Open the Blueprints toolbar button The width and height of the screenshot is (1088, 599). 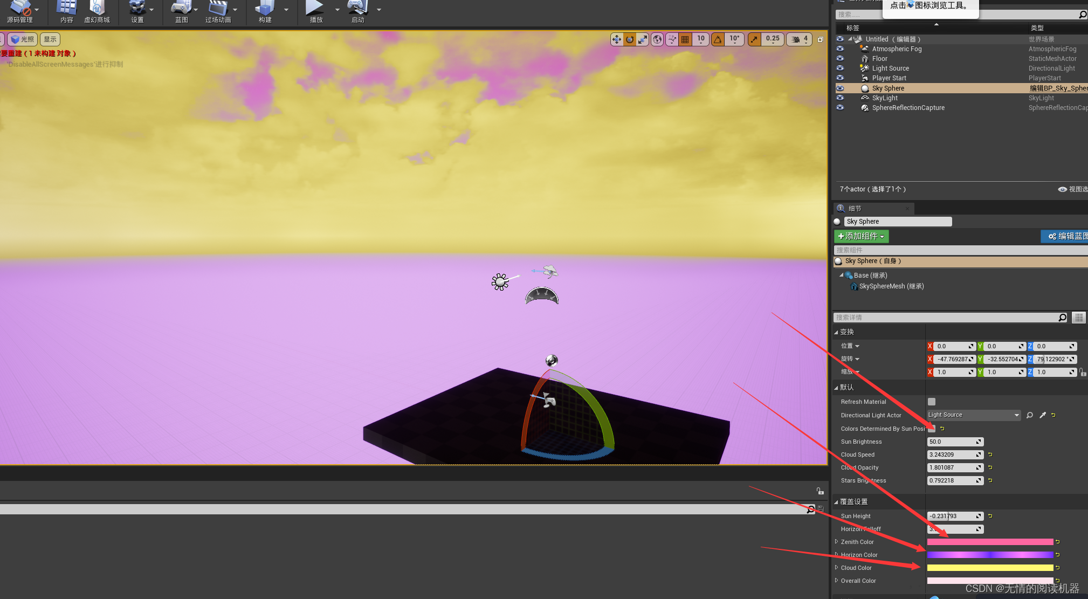tap(181, 11)
